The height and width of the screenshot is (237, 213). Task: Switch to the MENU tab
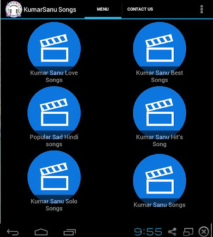[x=103, y=9]
